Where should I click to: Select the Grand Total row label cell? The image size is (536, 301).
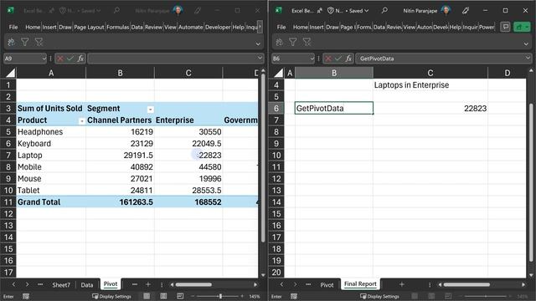(51, 202)
